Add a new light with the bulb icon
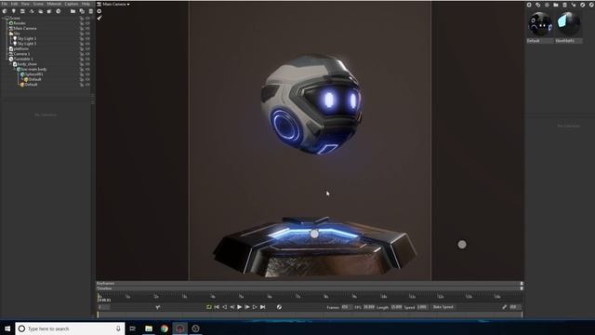Image resolution: width=595 pixels, height=335 pixels. [14, 11]
